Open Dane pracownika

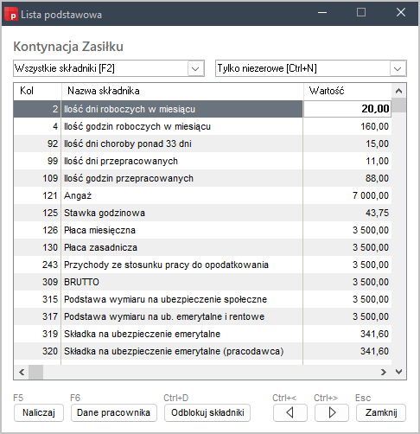pyautogui.click(x=114, y=412)
